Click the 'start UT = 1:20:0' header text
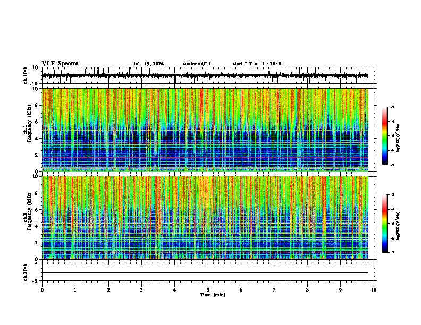421x325 pixels. [x=257, y=64]
